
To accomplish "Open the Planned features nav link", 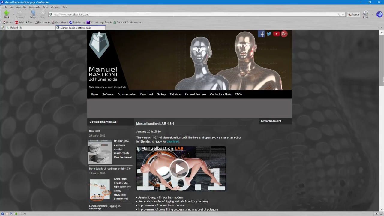I will (x=195, y=94).
